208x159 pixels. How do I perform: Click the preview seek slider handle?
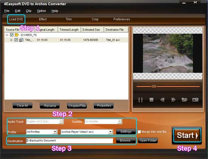[154, 86]
